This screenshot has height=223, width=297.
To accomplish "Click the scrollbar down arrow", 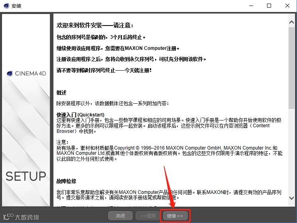I will [x=292, y=198].
